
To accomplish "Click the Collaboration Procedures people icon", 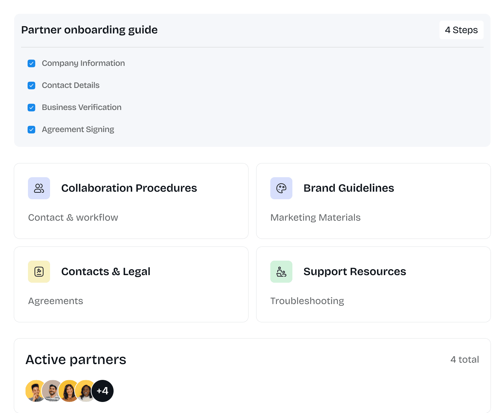I will pos(39,188).
